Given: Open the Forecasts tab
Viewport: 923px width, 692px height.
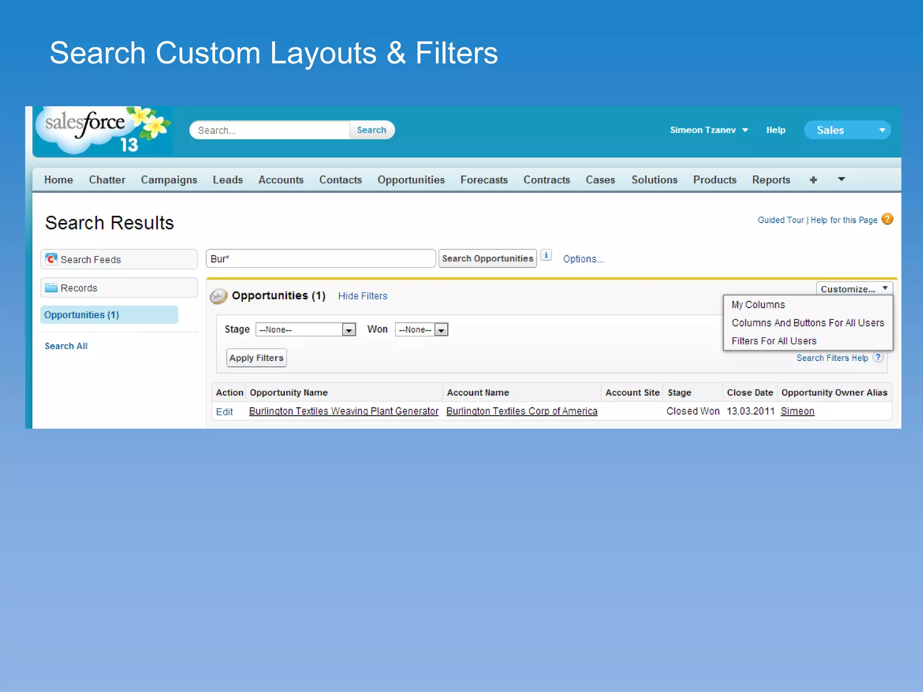Looking at the screenshot, I should (484, 180).
